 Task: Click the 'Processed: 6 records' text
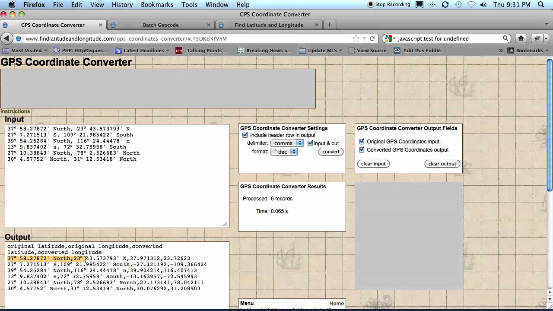tap(267, 199)
